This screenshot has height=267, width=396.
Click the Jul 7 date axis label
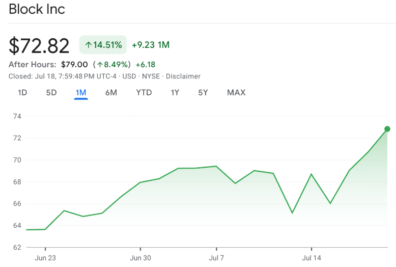pos(216,258)
